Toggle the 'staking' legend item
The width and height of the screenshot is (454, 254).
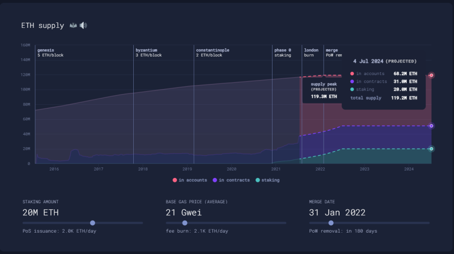(268, 180)
